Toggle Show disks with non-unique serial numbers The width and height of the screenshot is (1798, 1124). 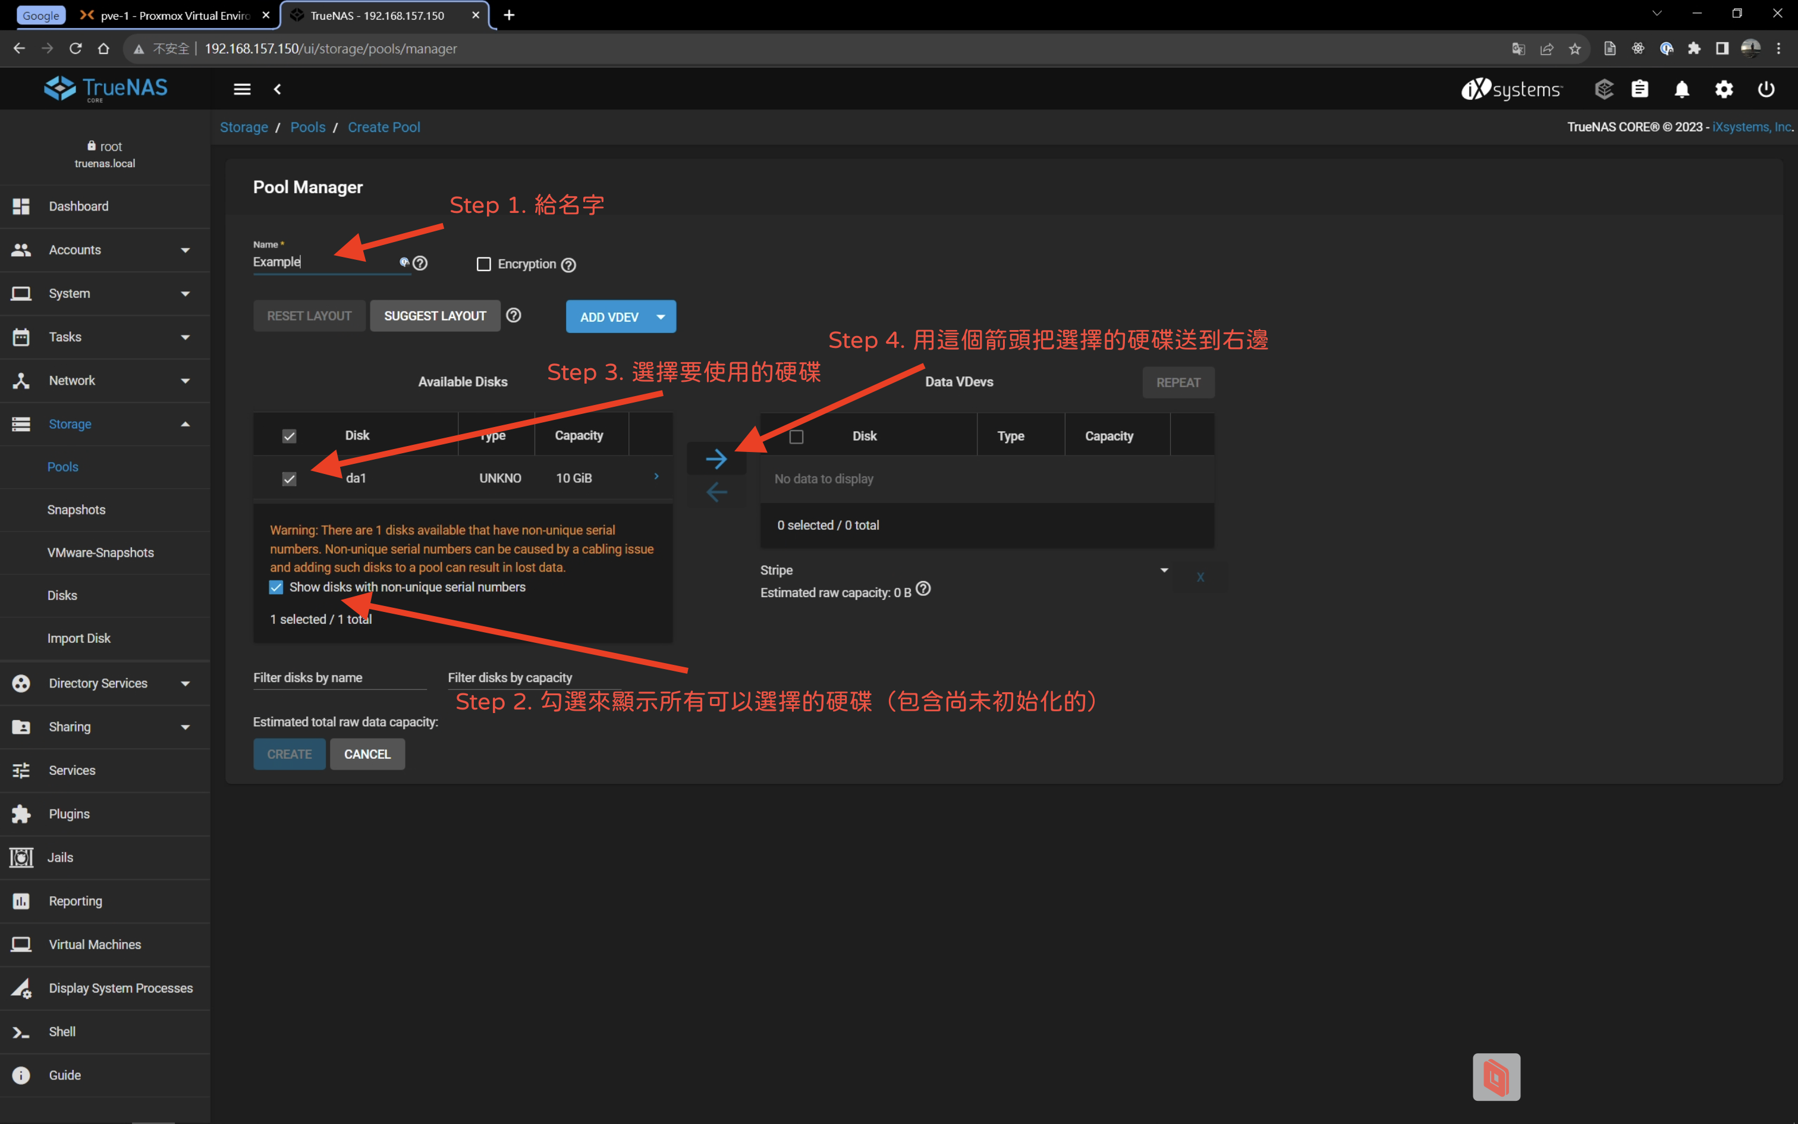276,588
